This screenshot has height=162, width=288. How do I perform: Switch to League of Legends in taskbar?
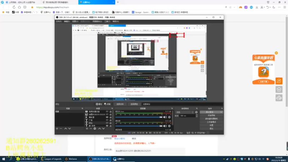tap(51, 159)
